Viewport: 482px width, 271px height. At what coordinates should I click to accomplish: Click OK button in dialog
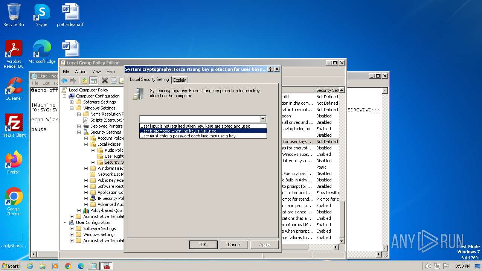[203, 245]
